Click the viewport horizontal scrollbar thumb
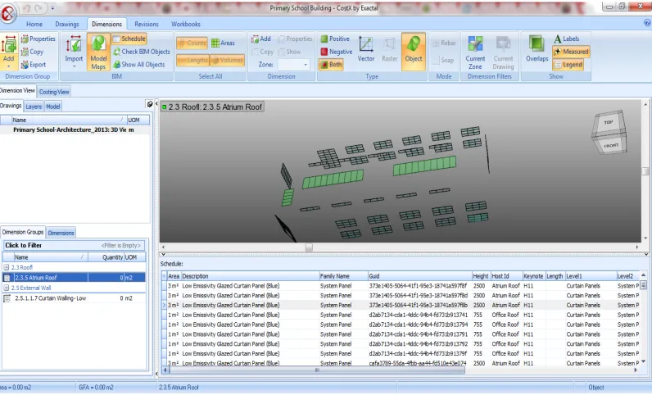The height and width of the screenshot is (395, 652). (309, 247)
